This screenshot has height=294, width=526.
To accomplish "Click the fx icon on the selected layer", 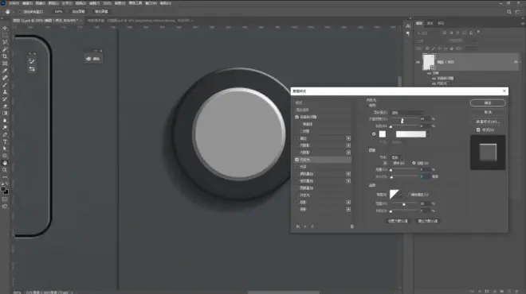I will [x=516, y=62].
